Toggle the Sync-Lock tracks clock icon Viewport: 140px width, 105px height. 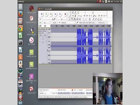(x=90, y=19)
